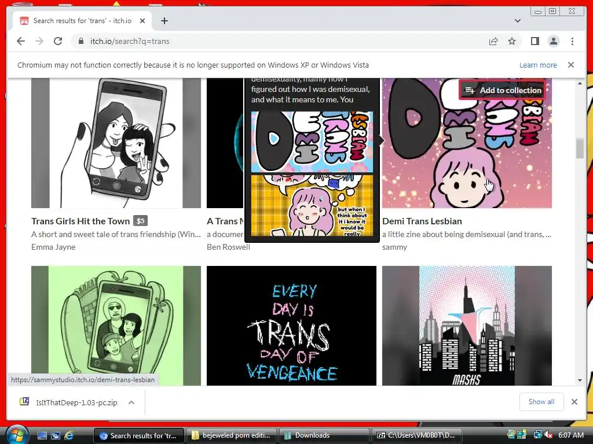Open the Masks city skyline thumbnail

pos(467,325)
